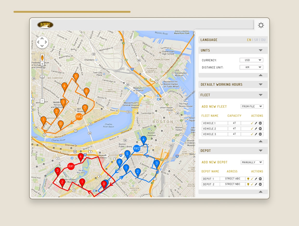
Task: Toggle Vehicle 3 active checkmark
Action: 252,134
